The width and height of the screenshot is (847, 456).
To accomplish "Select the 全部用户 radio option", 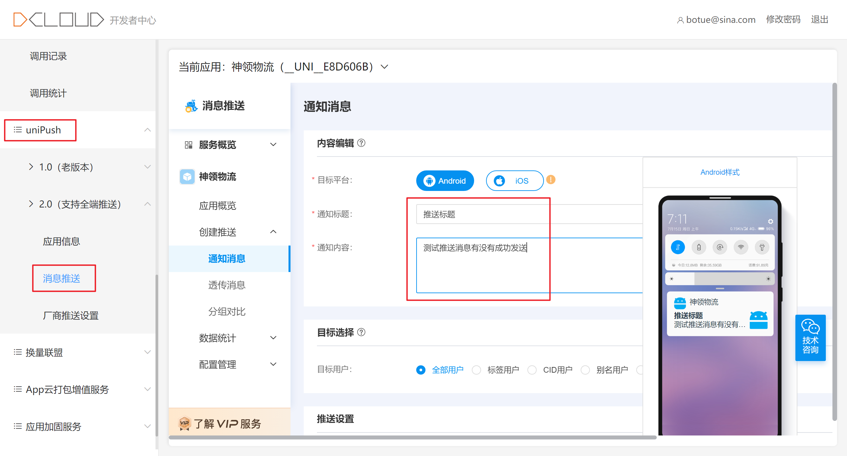I will point(421,370).
